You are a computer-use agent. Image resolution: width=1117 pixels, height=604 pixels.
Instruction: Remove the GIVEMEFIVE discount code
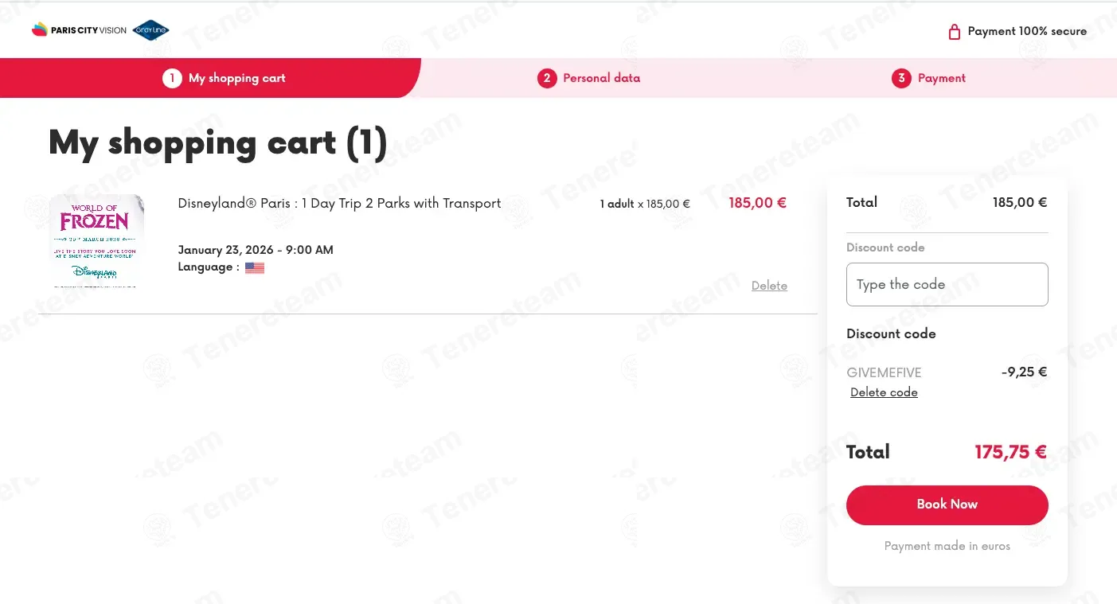click(884, 392)
